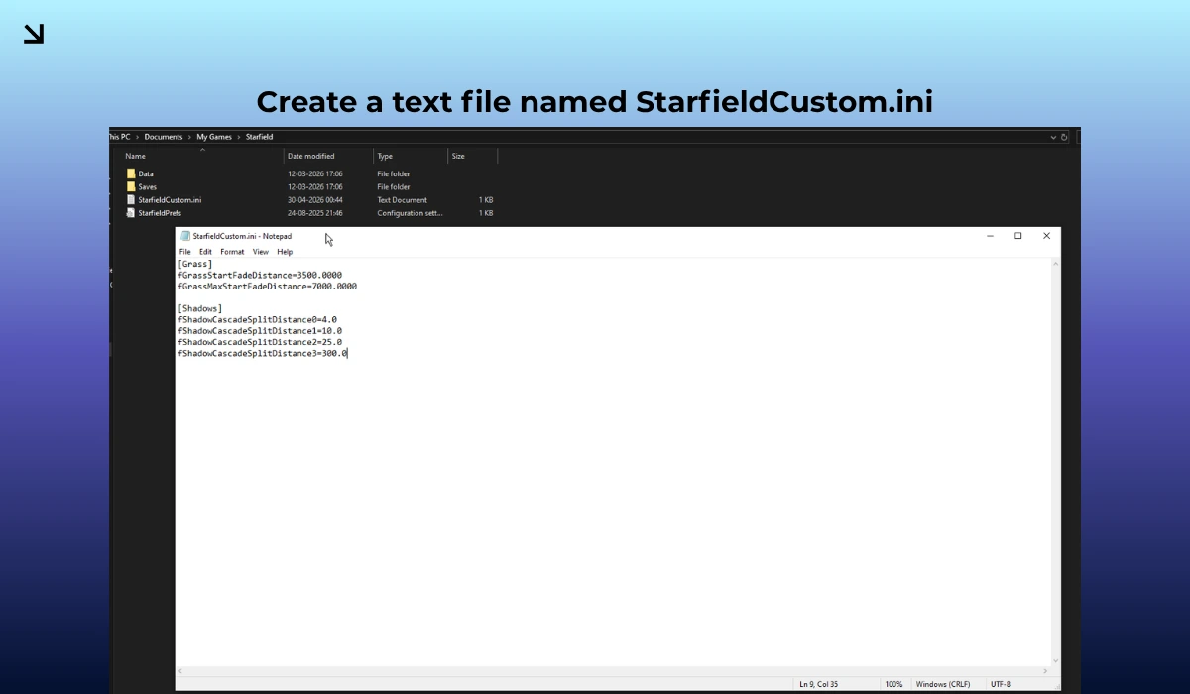Image resolution: width=1190 pixels, height=694 pixels.
Task: Click the fShadowCascadeSplitDistance2=25.0 line
Action: pos(260,342)
